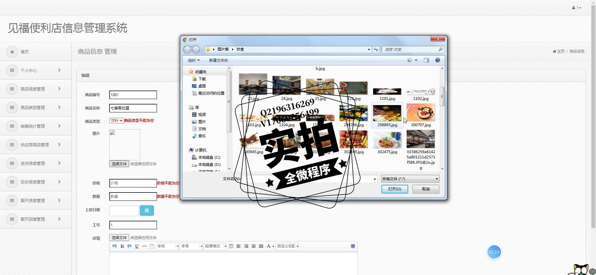Expand the 投诉信息管理 sidebar menu
Viewport: 596px width, 275px height.
click(36, 182)
